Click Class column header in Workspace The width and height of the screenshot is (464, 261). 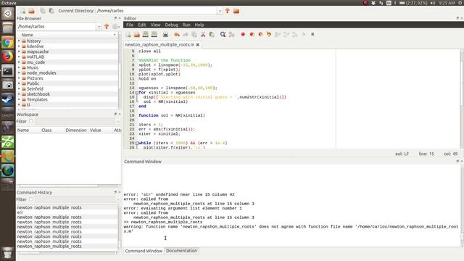(46, 130)
